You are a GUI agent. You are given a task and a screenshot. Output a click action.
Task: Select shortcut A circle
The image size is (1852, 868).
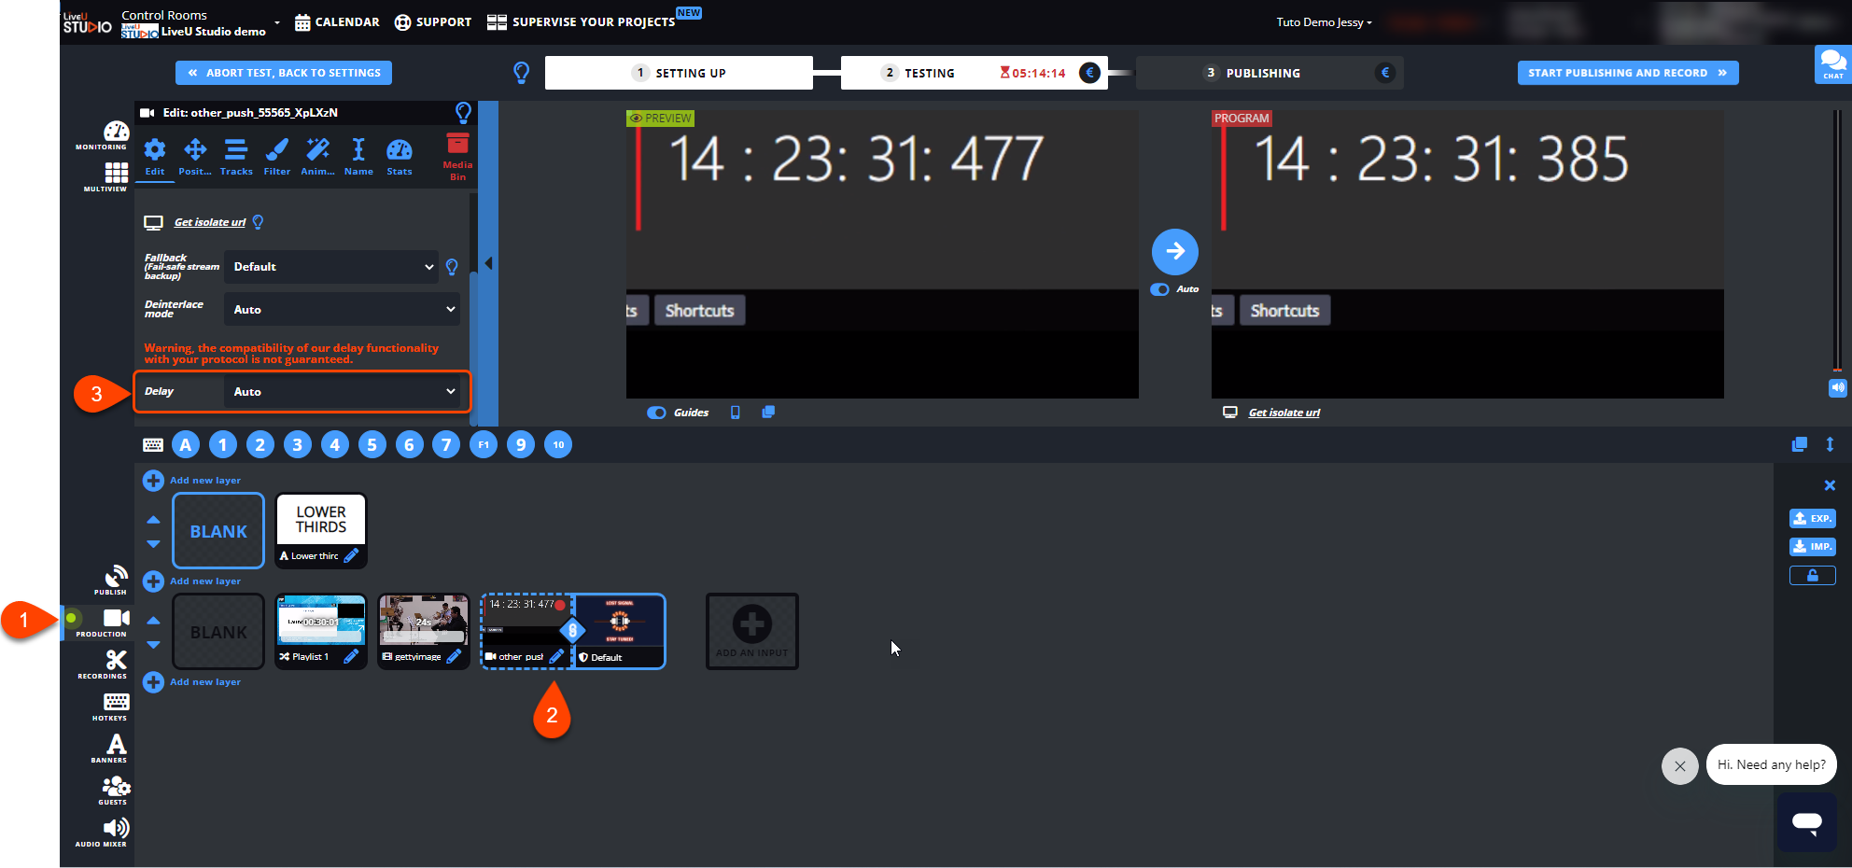click(x=186, y=445)
